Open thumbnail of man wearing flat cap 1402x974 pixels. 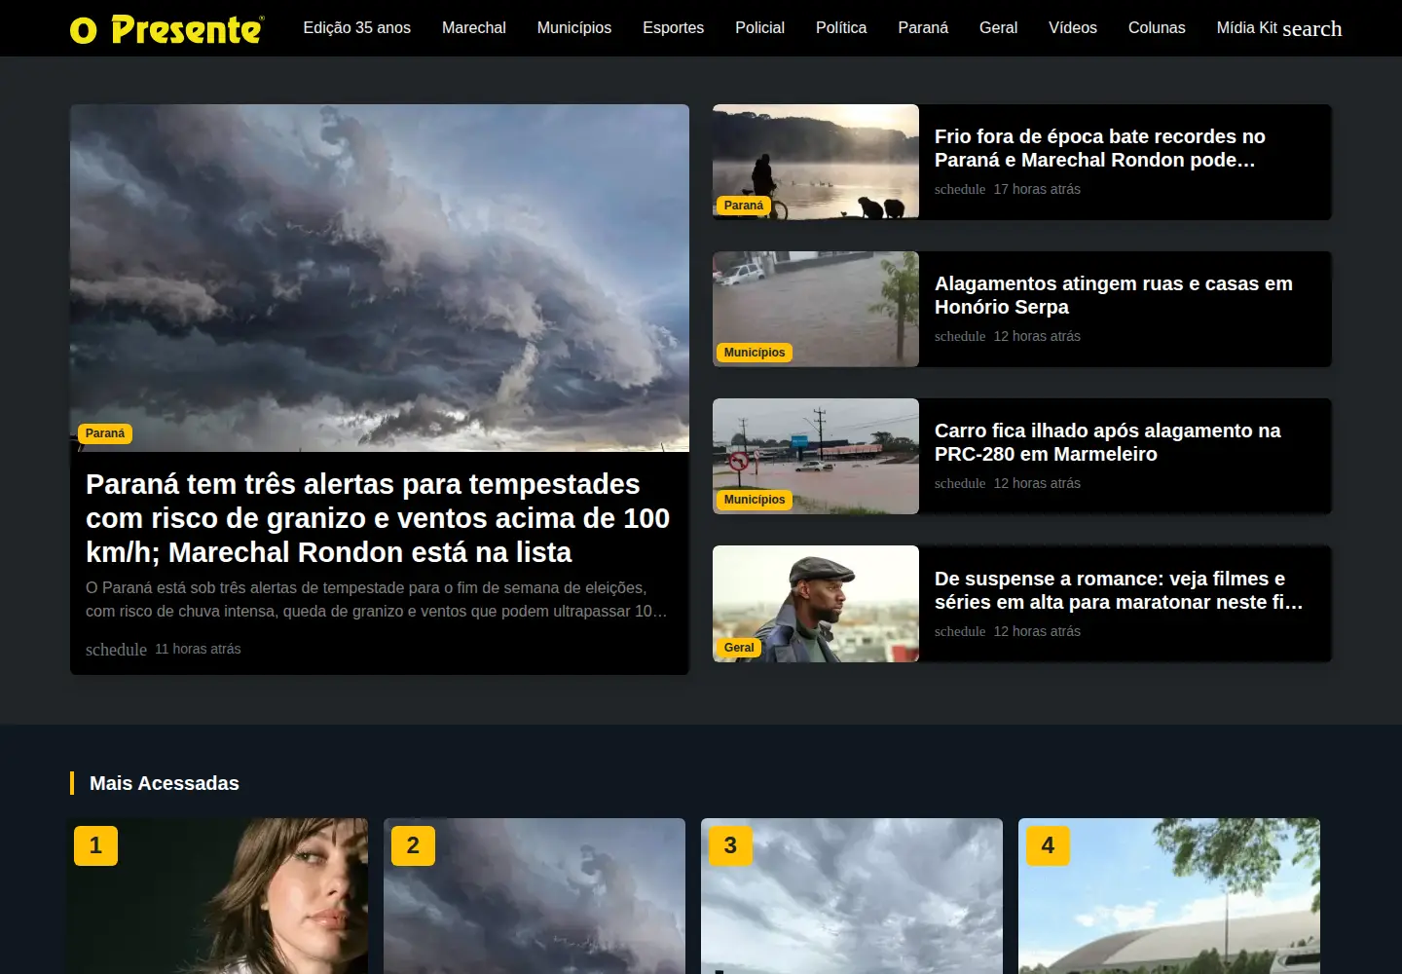click(x=816, y=604)
